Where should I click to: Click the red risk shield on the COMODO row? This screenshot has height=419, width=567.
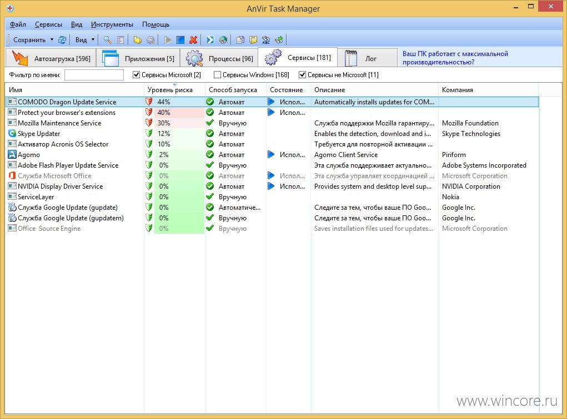point(149,102)
